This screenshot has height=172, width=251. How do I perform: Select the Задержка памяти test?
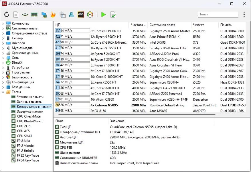coord(30,112)
